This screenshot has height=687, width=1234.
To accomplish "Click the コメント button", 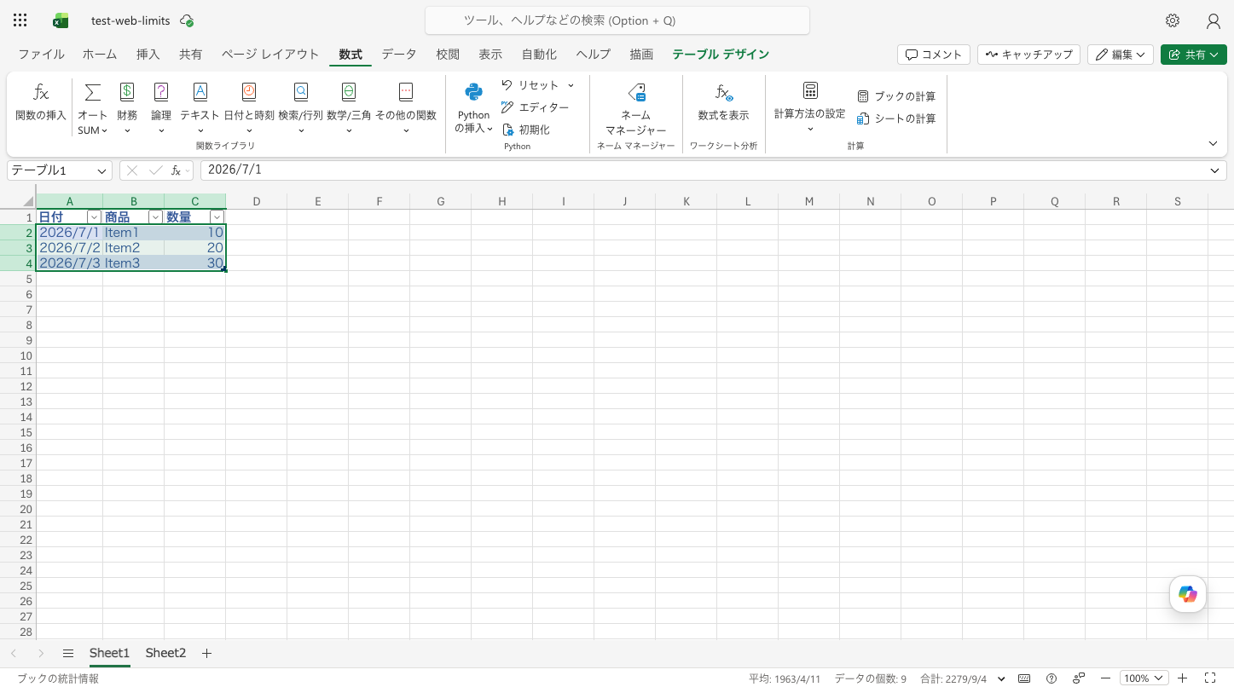I will 934,55.
